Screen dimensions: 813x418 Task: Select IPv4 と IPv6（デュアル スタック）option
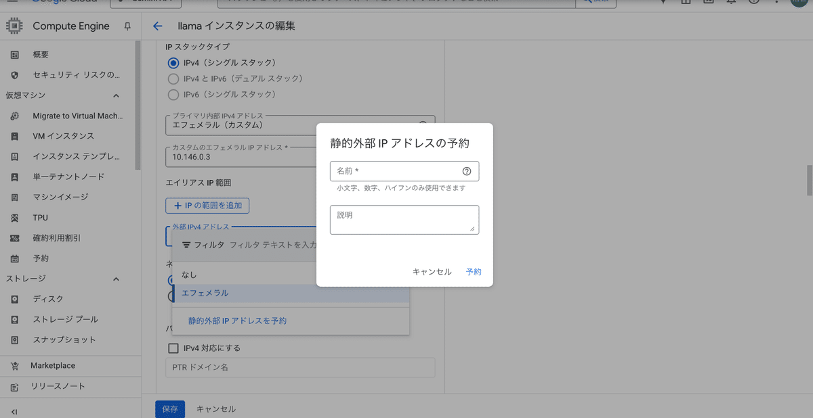click(173, 78)
